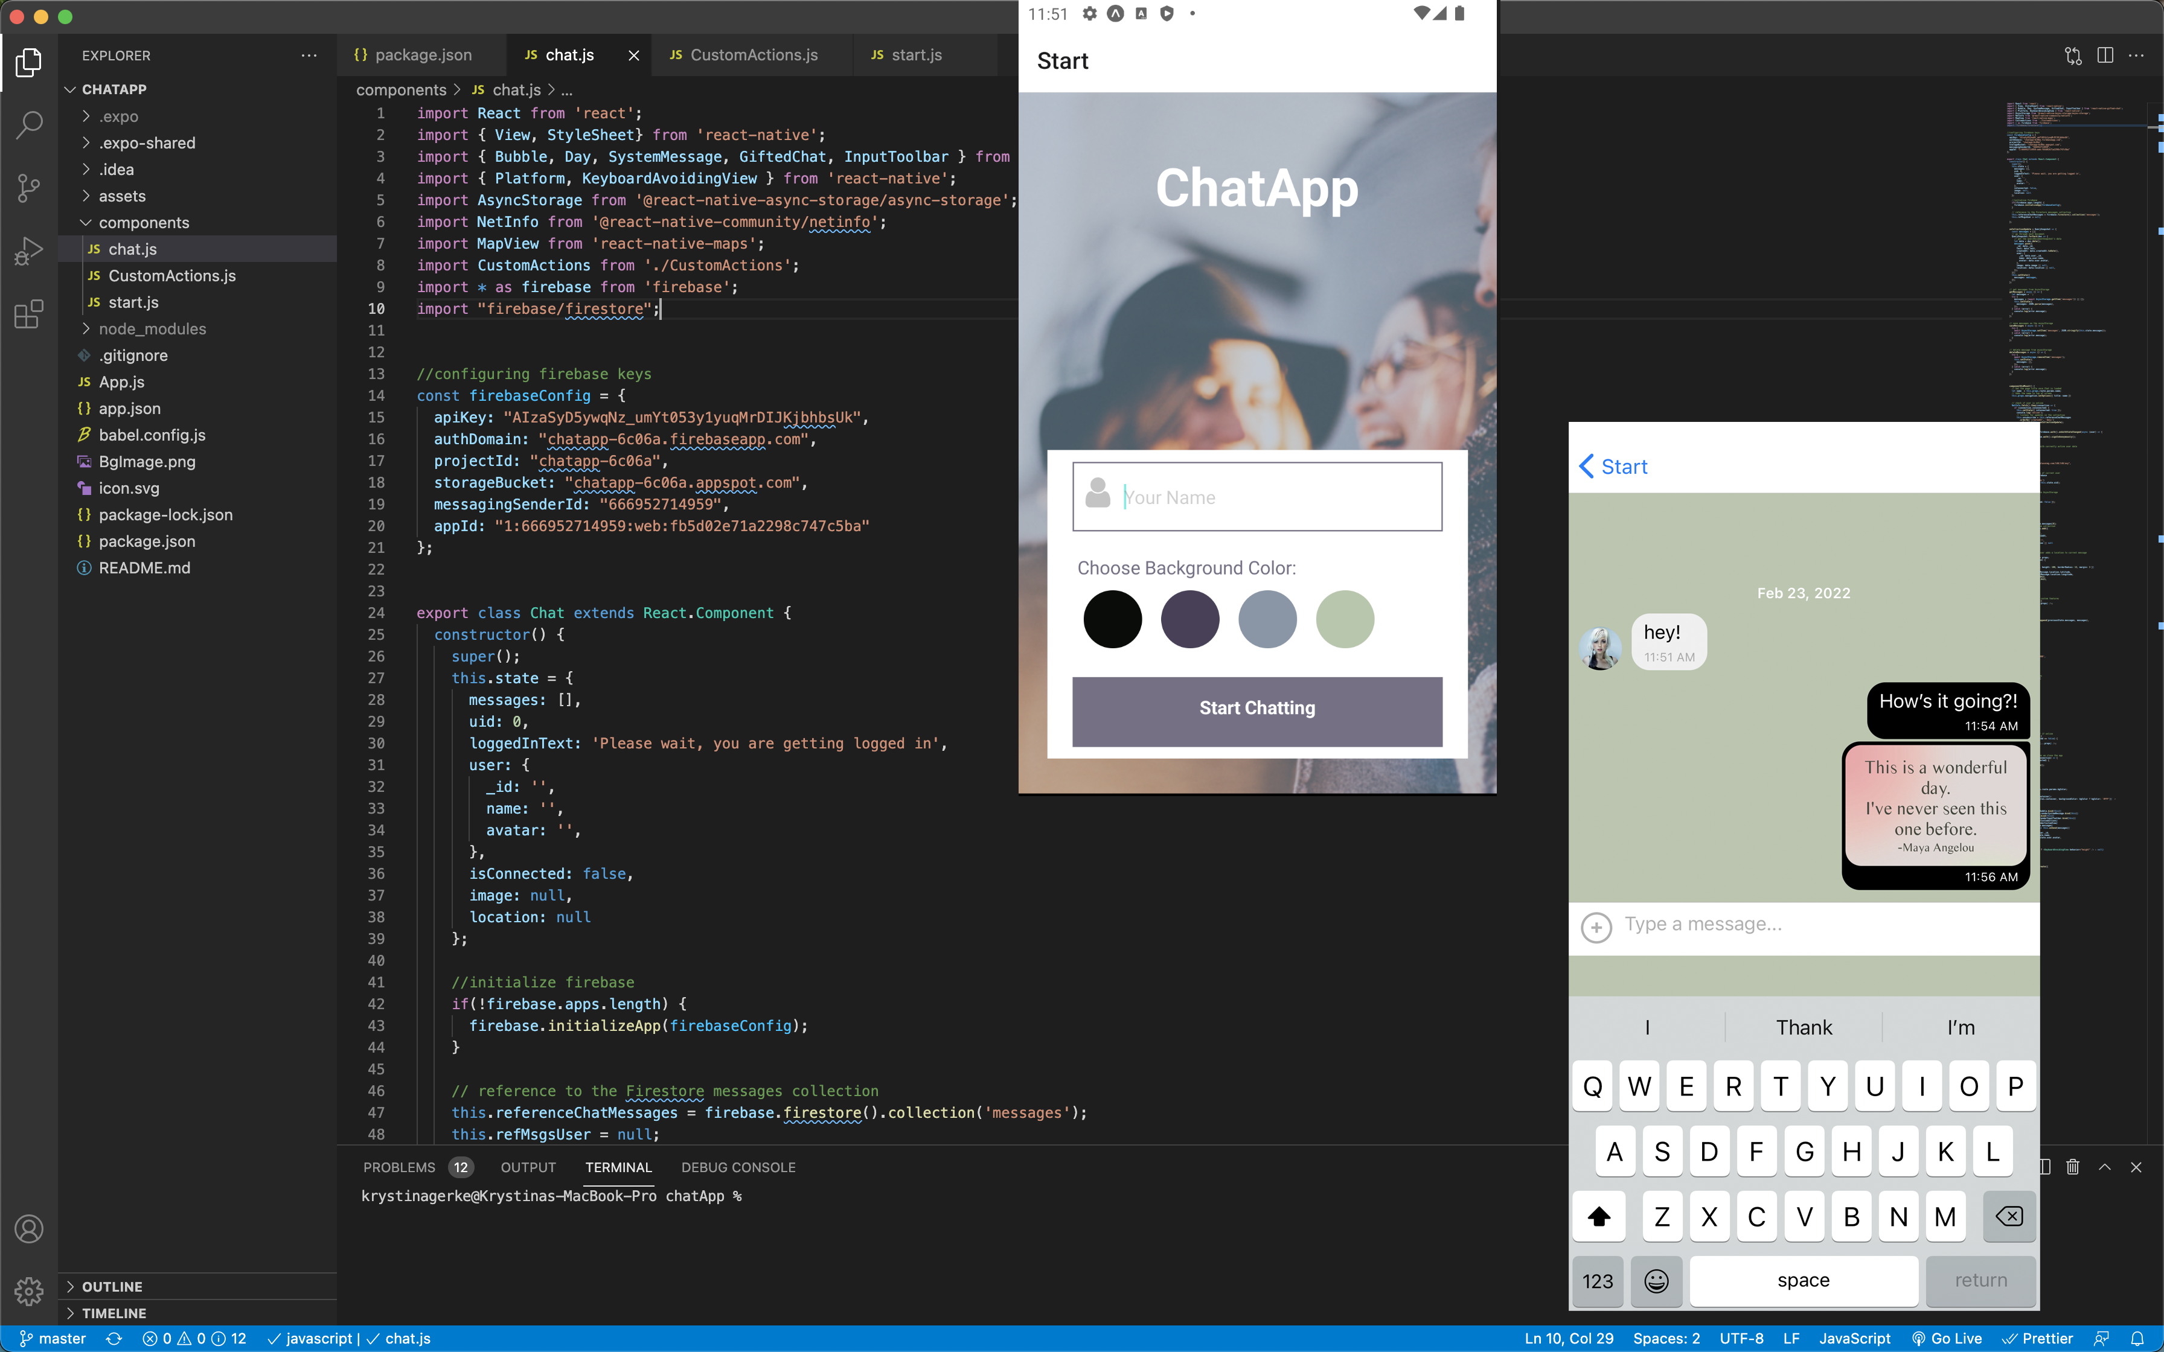The image size is (2164, 1352).
Task: Open Explorer more actions ellipsis
Action: (x=309, y=56)
